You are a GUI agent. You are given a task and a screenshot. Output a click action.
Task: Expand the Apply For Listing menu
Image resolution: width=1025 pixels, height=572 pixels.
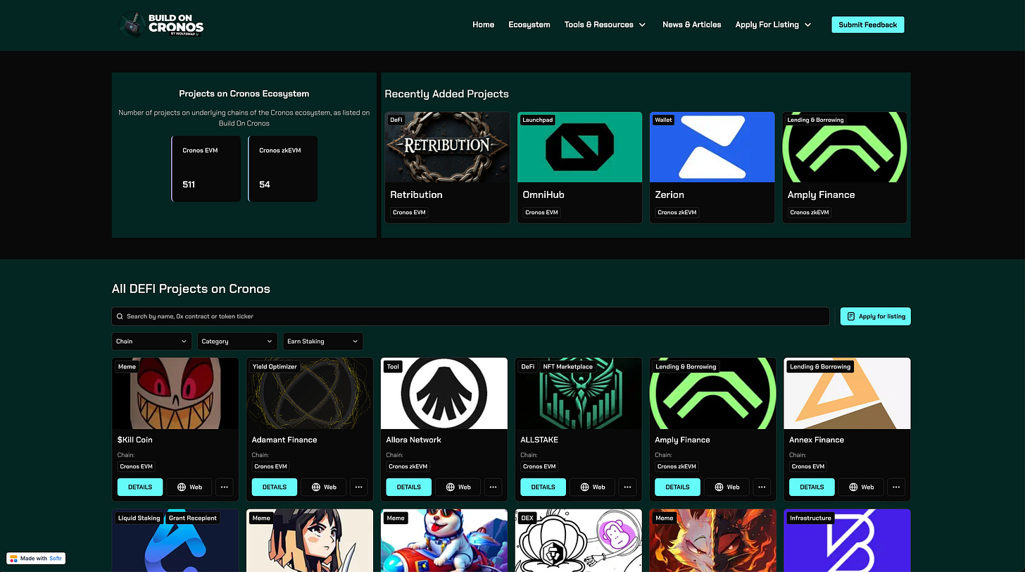773,25
